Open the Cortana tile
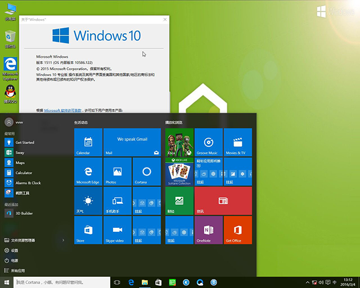This screenshot has height=288, width=360. coord(146,172)
